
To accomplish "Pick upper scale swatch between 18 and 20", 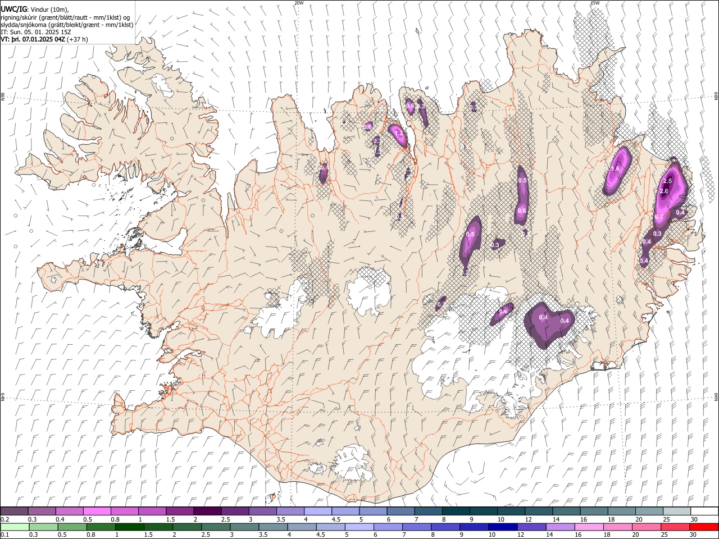I will [621, 511].
